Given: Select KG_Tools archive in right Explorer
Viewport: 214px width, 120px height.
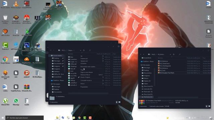Looking at the screenshot, I should tap(162, 70).
